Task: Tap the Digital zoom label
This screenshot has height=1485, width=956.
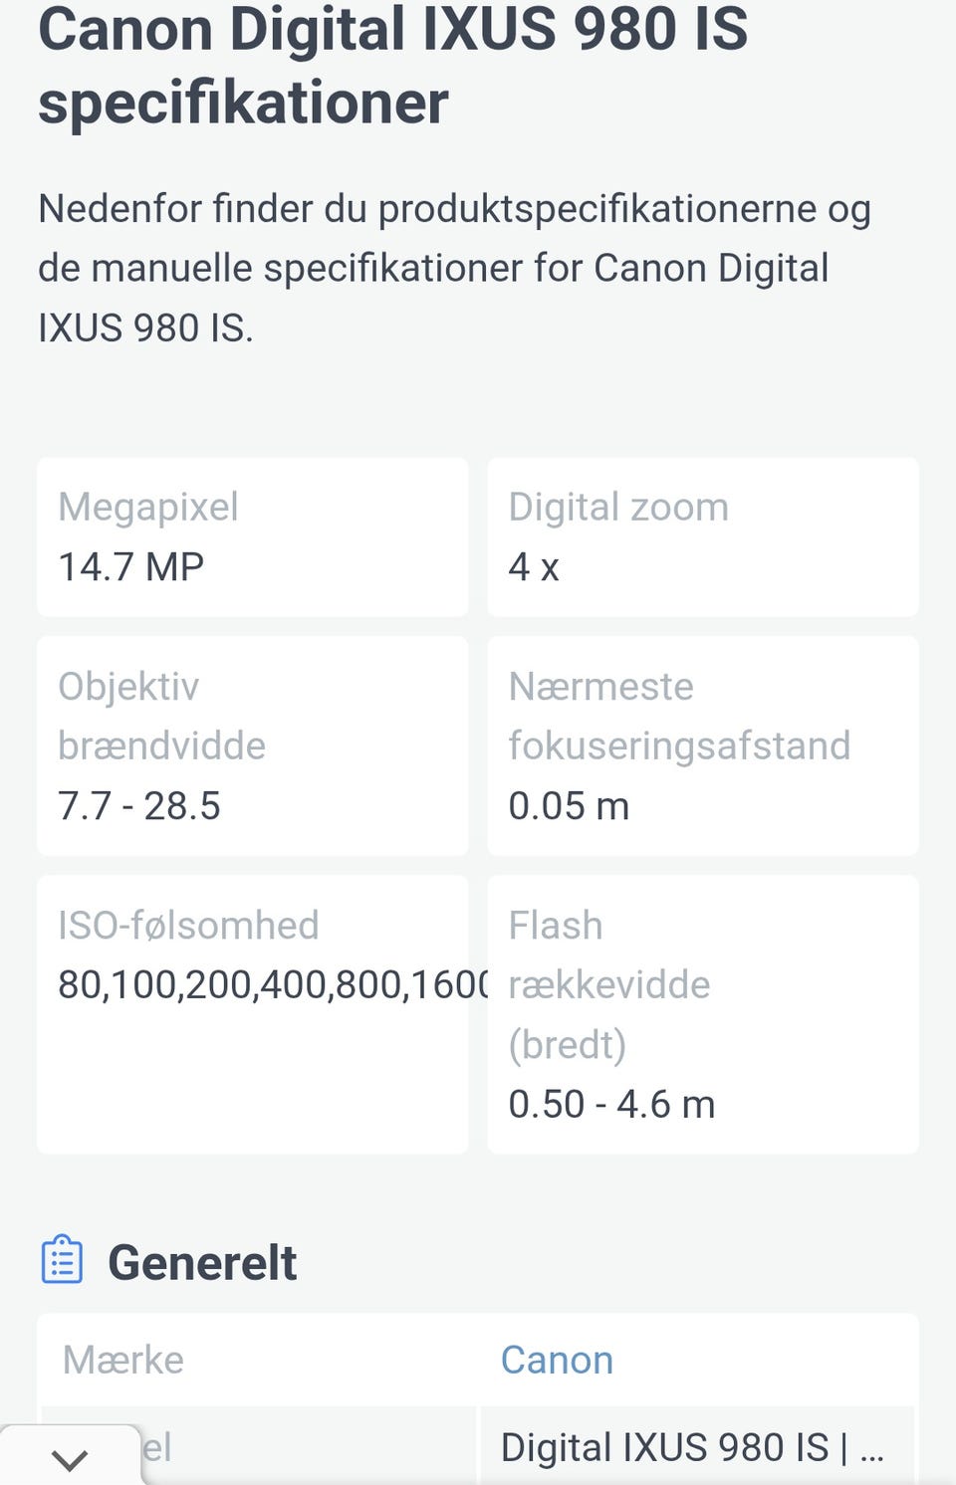Action: point(618,507)
